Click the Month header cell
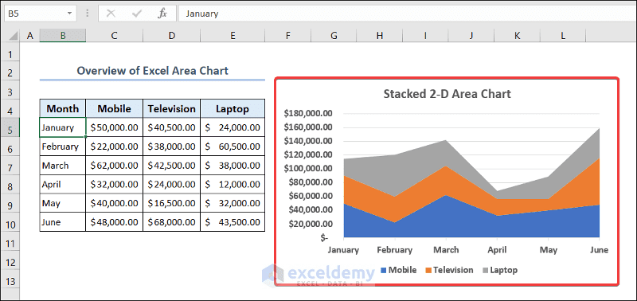This screenshot has width=637, height=301. pos(63,108)
